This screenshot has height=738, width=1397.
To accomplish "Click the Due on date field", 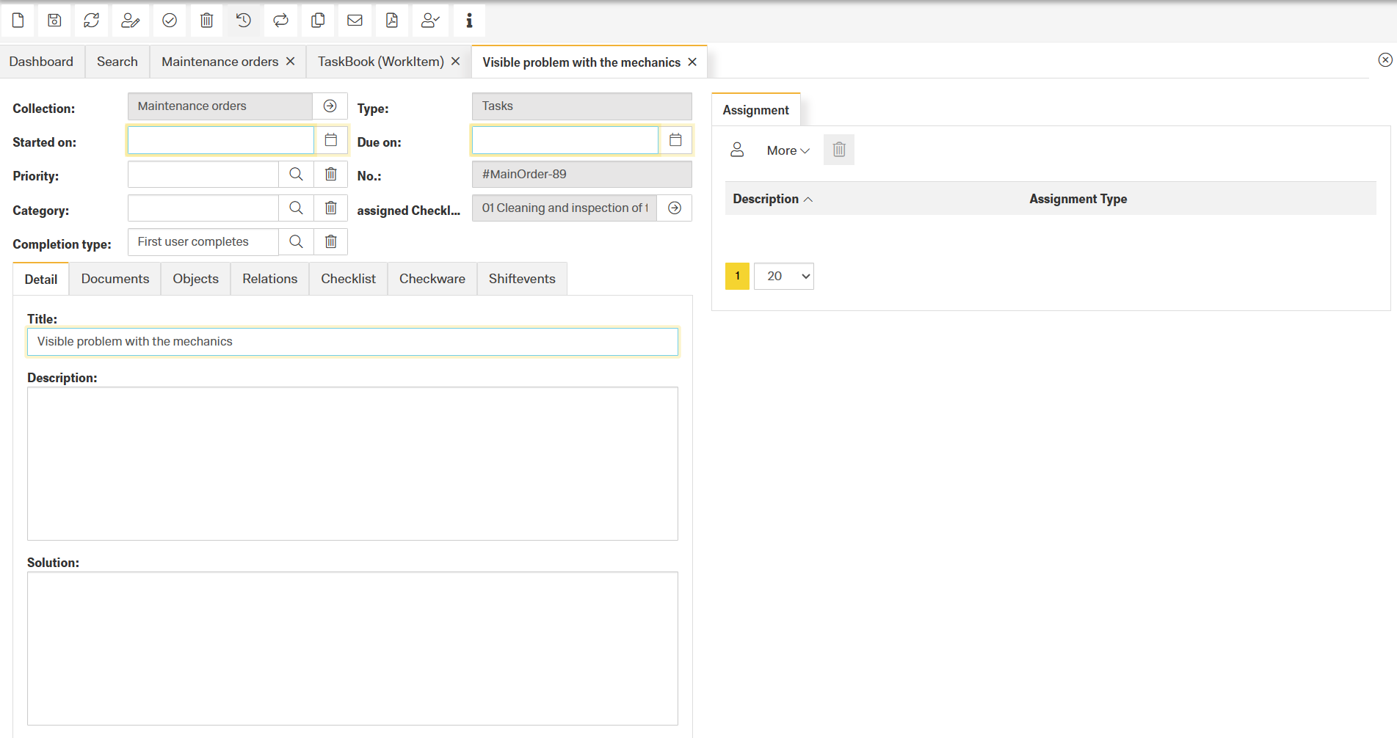I will 565,140.
